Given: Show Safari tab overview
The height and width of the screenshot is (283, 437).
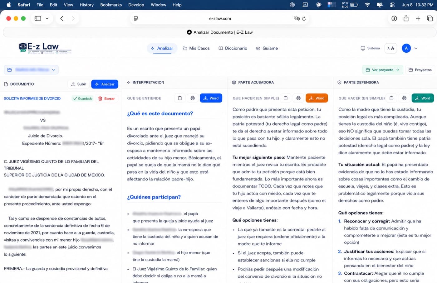Looking at the screenshot, I should [x=430, y=18].
